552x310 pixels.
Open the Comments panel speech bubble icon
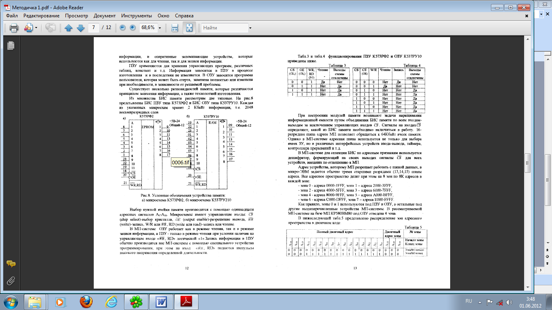click(11, 264)
